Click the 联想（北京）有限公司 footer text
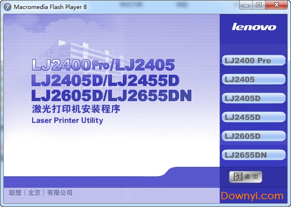The height and width of the screenshot is (207, 291). pyautogui.click(x=41, y=192)
